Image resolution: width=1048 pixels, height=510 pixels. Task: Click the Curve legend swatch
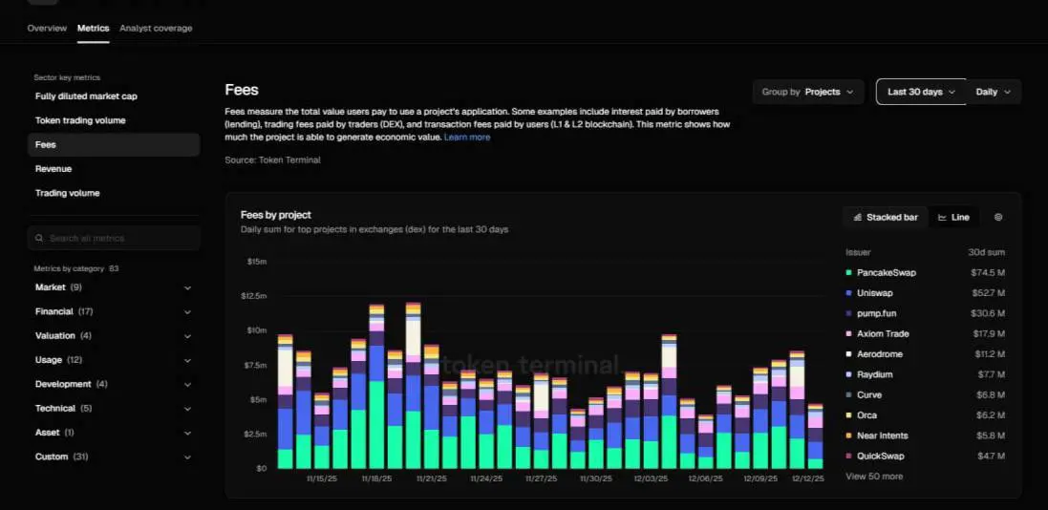point(849,395)
